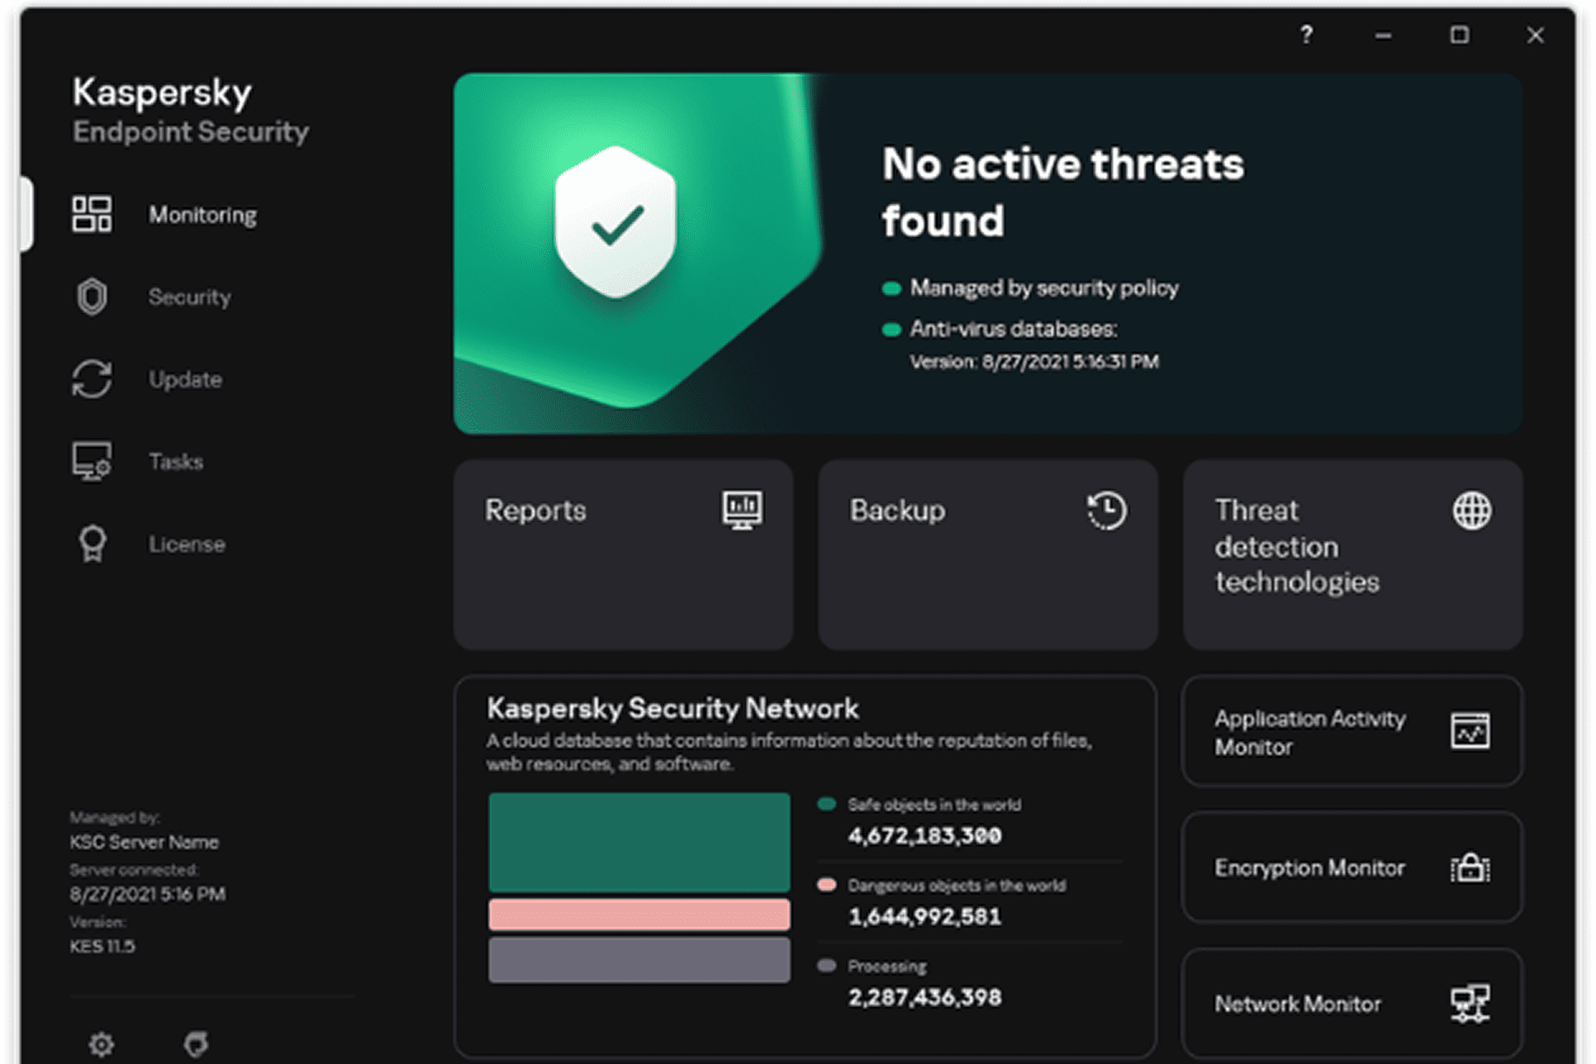Screen dimensions: 1596x1064
Task: Open Threat detection technologies tile
Action: (1353, 555)
